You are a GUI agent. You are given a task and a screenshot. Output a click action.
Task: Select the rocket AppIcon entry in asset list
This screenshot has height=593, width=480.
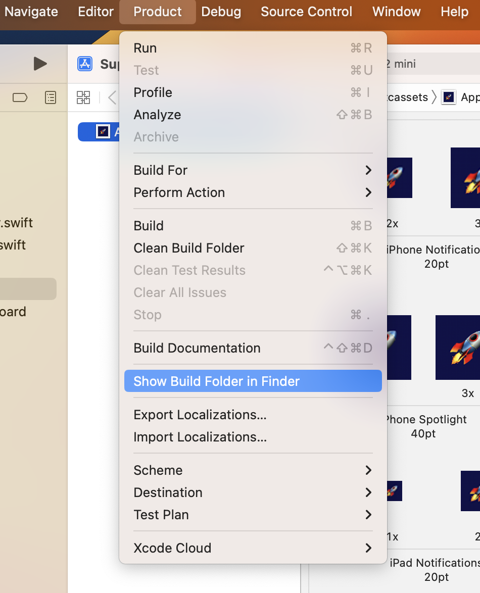pyautogui.click(x=103, y=132)
